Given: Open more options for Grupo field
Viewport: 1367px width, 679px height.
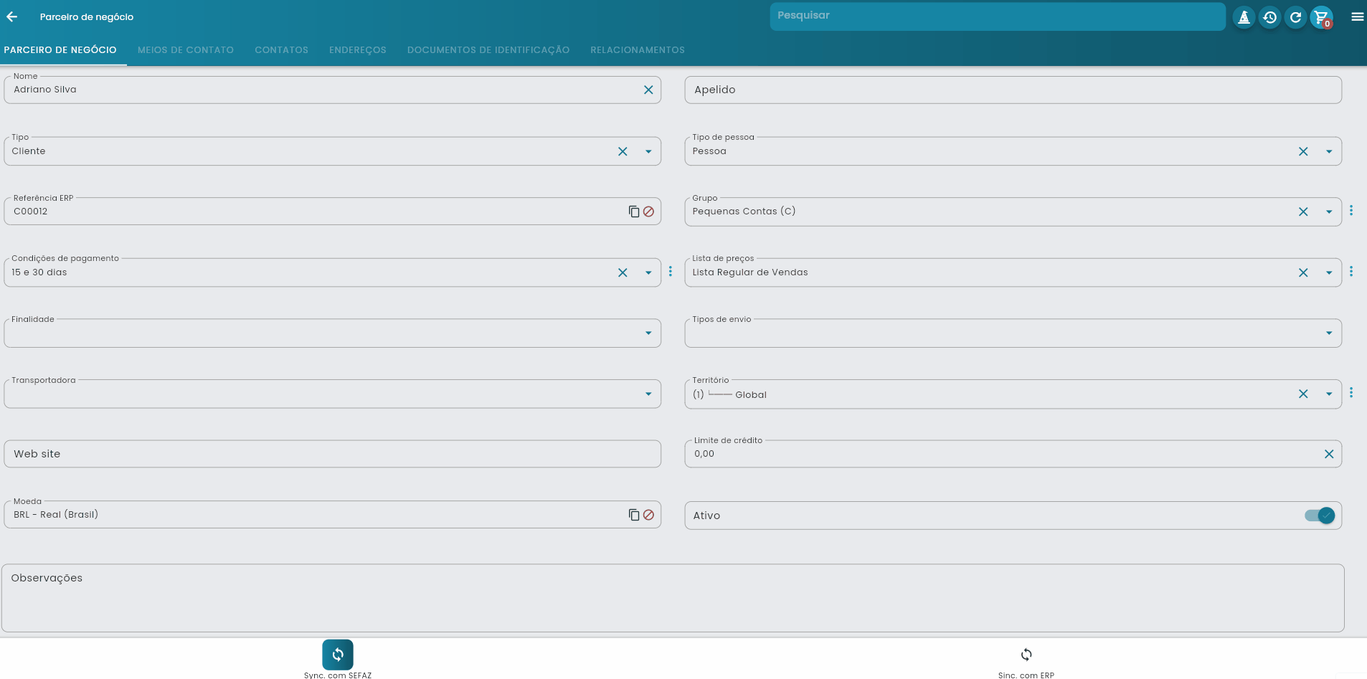Looking at the screenshot, I should tap(1351, 211).
